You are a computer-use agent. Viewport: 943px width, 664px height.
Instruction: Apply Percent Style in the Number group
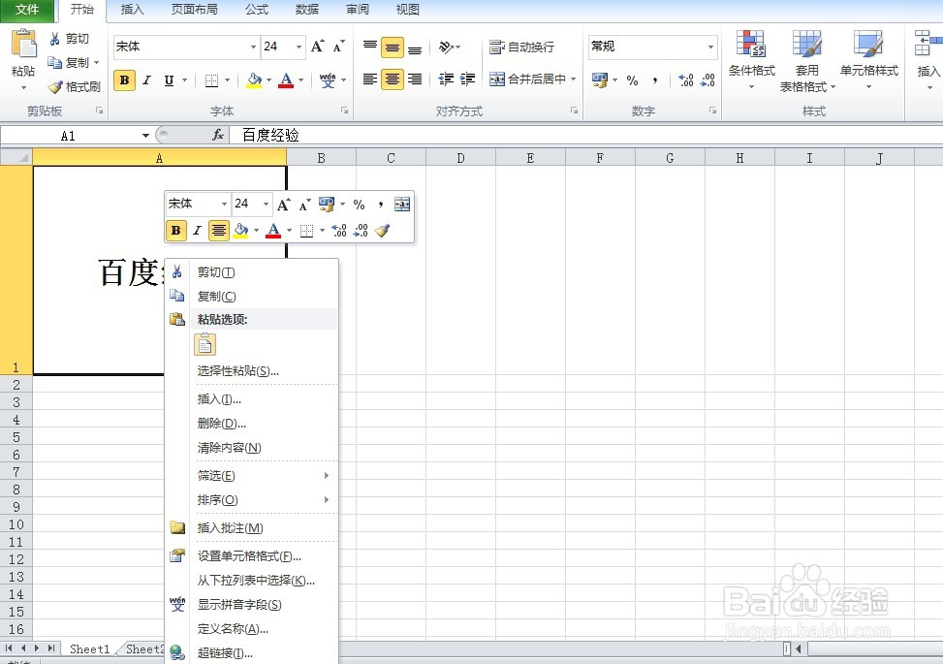tap(632, 80)
